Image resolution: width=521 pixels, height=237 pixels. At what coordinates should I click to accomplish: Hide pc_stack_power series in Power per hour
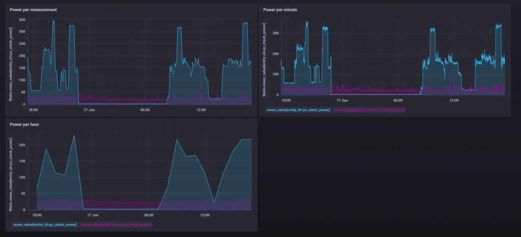point(45,224)
